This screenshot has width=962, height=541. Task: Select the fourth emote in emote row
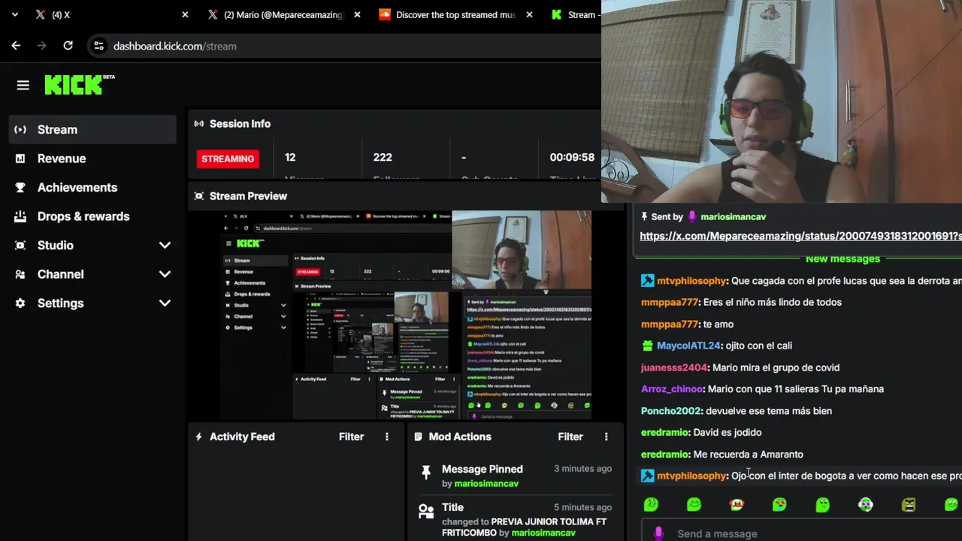pyautogui.click(x=779, y=505)
